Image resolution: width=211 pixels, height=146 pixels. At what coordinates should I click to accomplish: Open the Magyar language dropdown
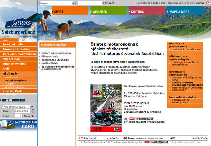[57, 3]
